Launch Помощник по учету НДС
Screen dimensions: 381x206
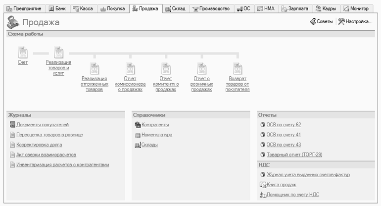coord(292,195)
